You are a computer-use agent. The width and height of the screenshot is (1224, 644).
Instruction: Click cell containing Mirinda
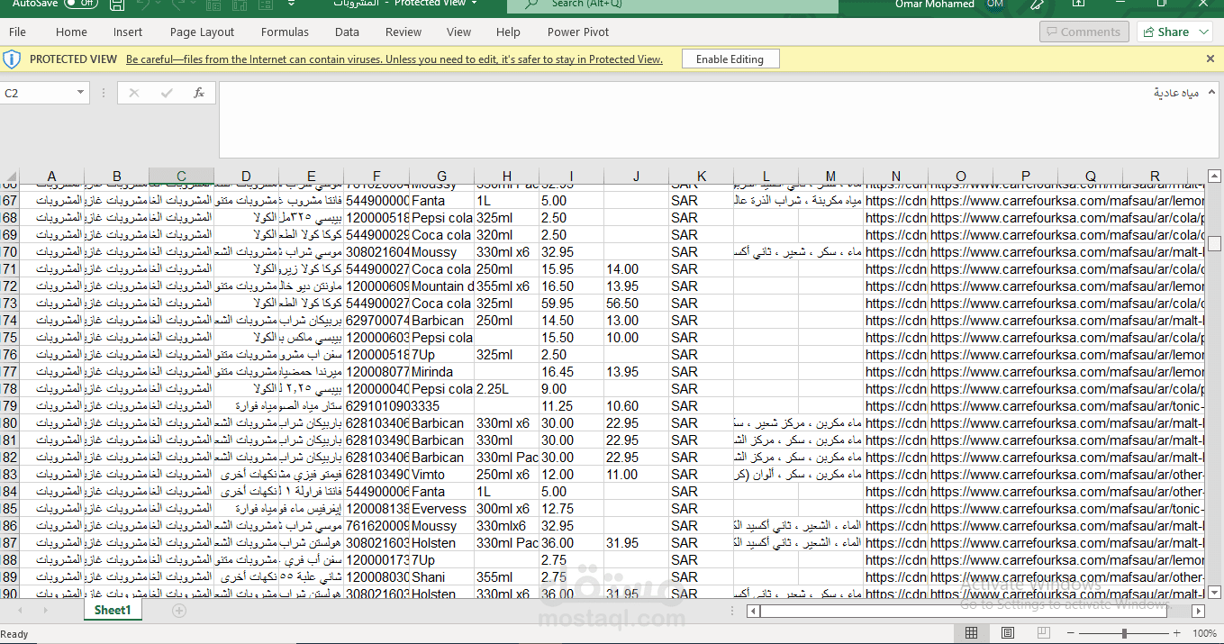(x=441, y=372)
